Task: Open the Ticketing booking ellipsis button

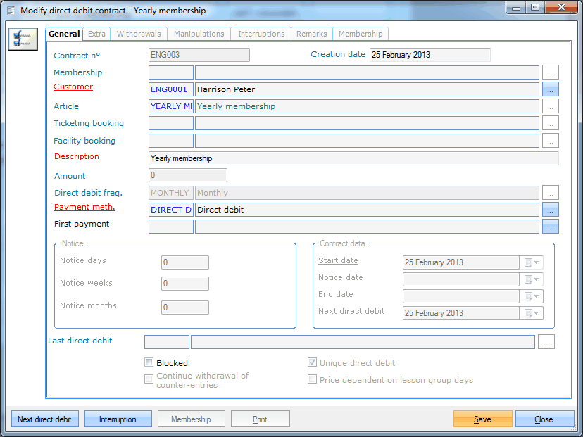Action: [551, 124]
